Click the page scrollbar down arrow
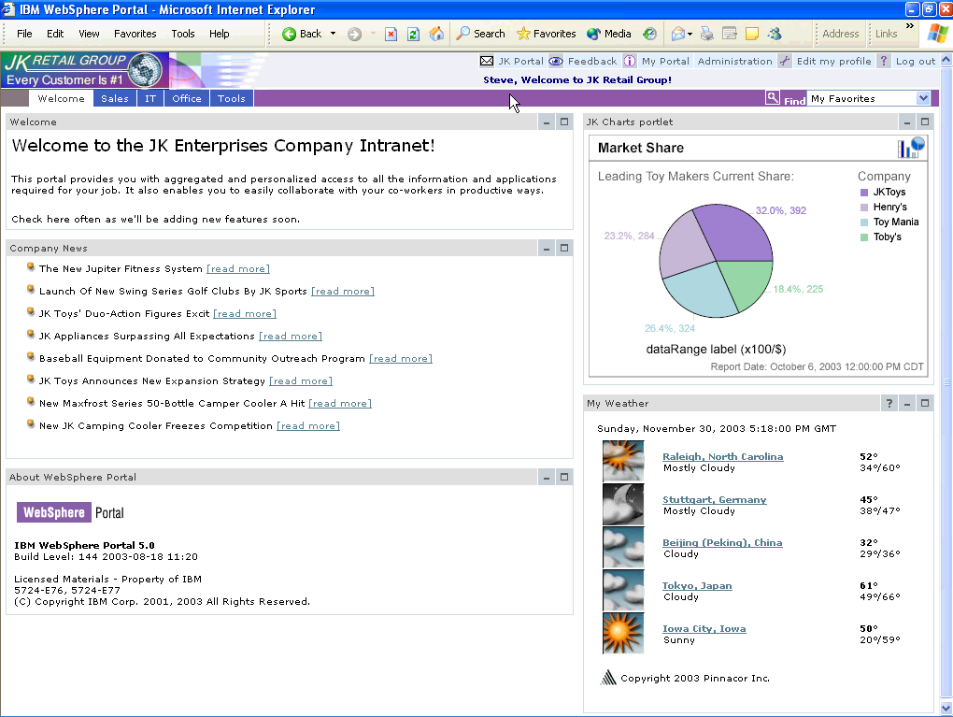This screenshot has height=717, width=953. (x=946, y=709)
